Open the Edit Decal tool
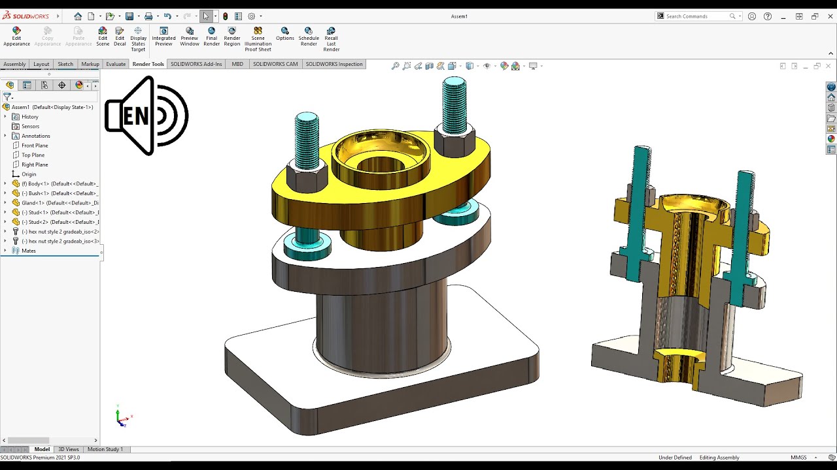837x470 pixels. point(120,37)
